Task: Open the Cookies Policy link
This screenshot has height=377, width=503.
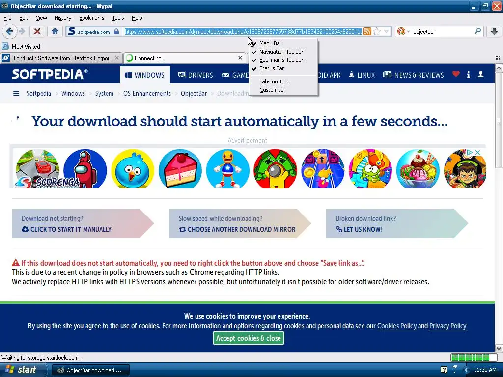Action: pos(397,326)
